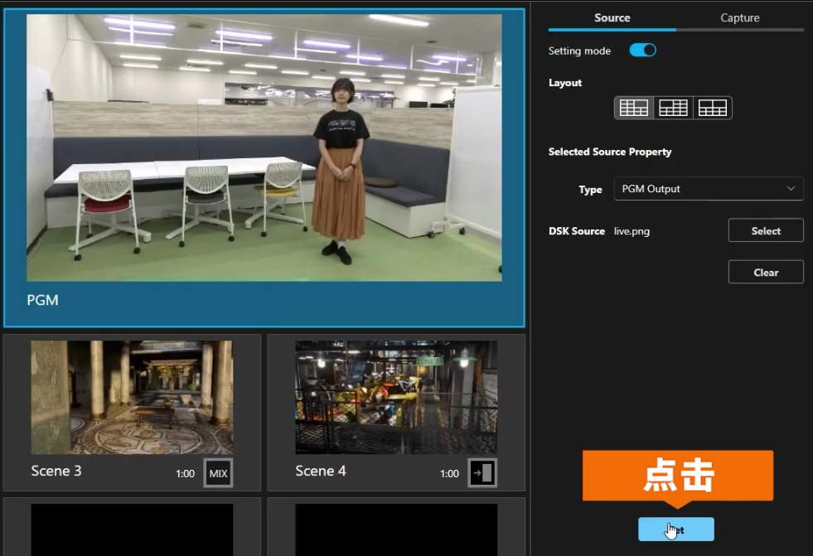Switch to the Source tab
The image size is (813, 556).
(612, 18)
